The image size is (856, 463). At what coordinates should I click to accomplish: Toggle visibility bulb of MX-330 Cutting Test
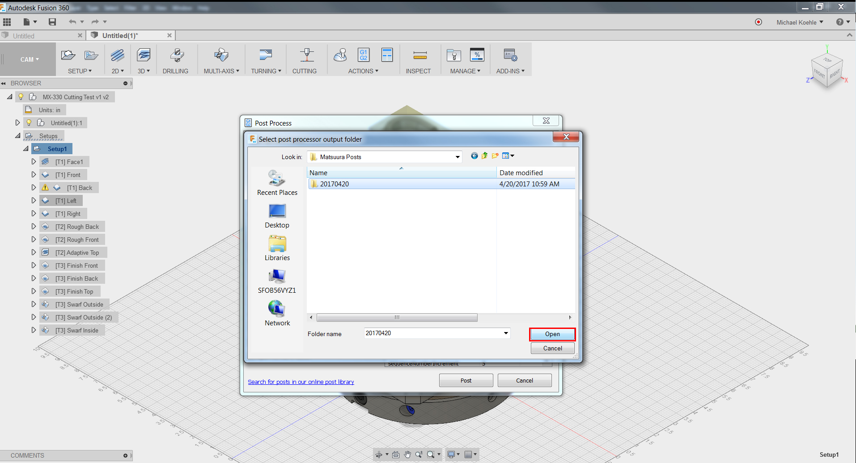[21, 97]
